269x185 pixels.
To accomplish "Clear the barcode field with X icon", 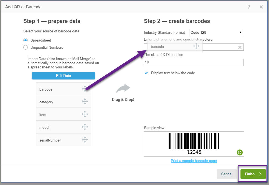I will pyautogui.click(x=240, y=47).
